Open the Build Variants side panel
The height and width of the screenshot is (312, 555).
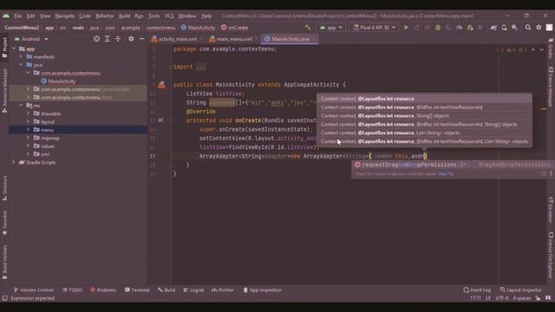click(x=4, y=262)
